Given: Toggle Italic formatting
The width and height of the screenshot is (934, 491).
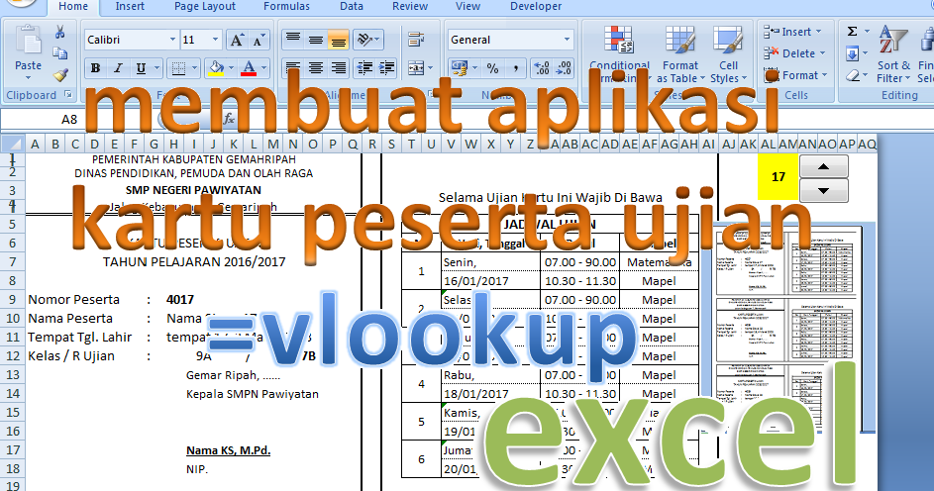Looking at the screenshot, I should (x=118, y=68).
